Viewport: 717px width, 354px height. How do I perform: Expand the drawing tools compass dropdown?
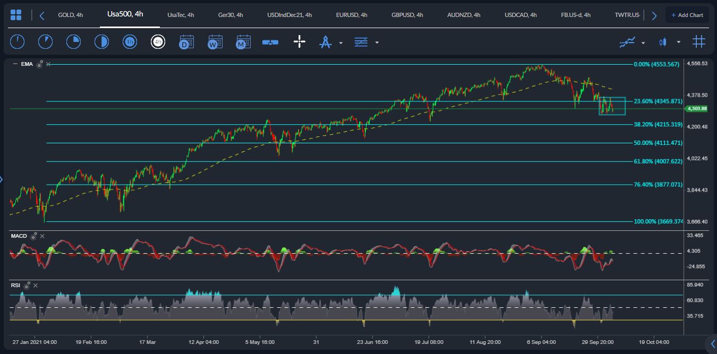pos(340,42)
